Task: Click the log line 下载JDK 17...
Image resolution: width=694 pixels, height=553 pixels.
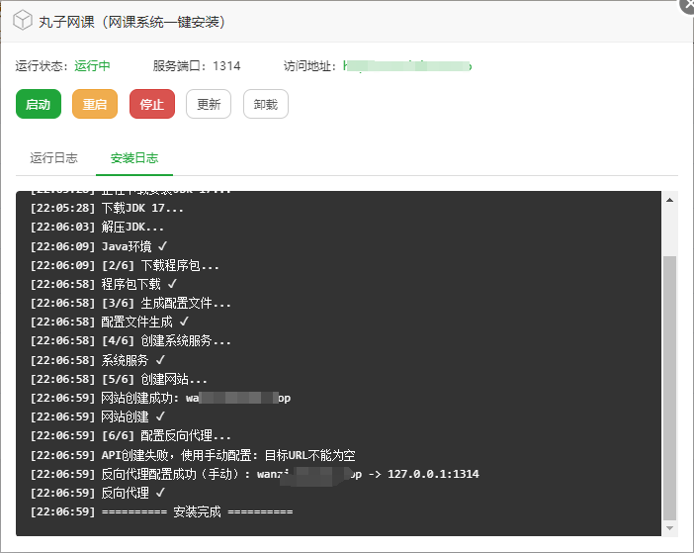Action: 107,208
